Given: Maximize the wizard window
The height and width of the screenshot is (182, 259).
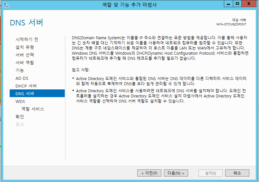Looking at the screenshot, I should tap(237, 4).
